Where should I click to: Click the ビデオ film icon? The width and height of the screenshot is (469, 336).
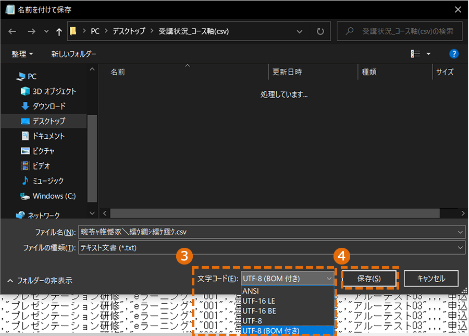[25, 165]
